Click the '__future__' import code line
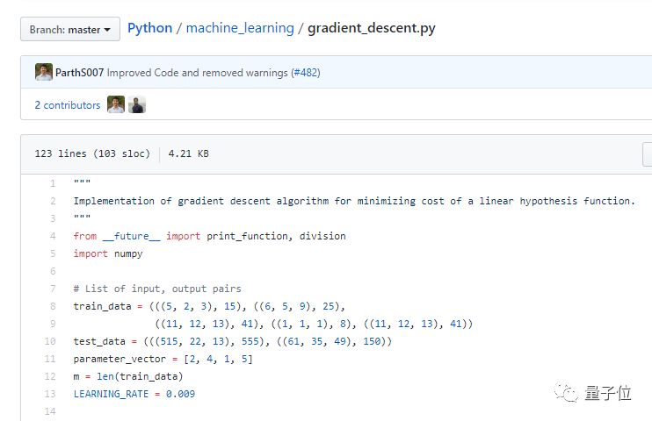The height and width of the screenshot is (421, 652). point(209,236)
